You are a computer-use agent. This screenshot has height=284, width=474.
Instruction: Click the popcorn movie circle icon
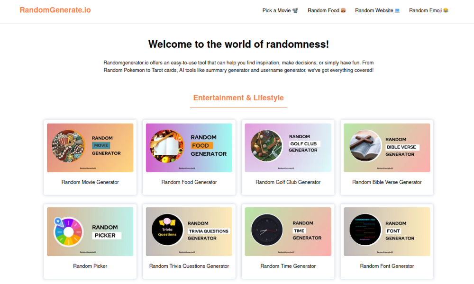(67, 147)
